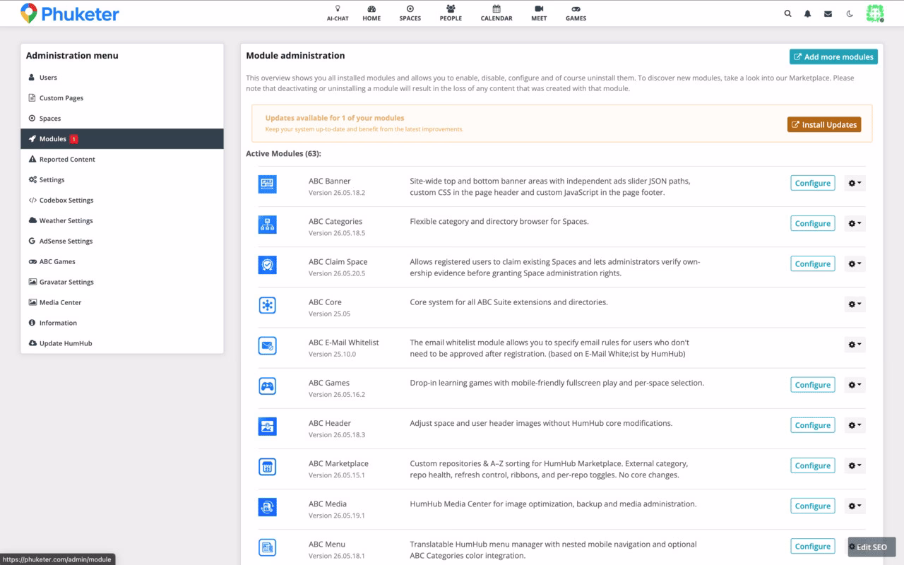Screen dimensions: 904x565
Task: Open Games in top navigation
Action: click(x=576, y=13)
